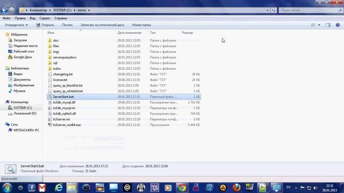Image resolution: width=344 pixels, height=193 pixels.
Task: Click SYSTEM! (C:) in the breadcrumb
Action: tap(62, 10)
